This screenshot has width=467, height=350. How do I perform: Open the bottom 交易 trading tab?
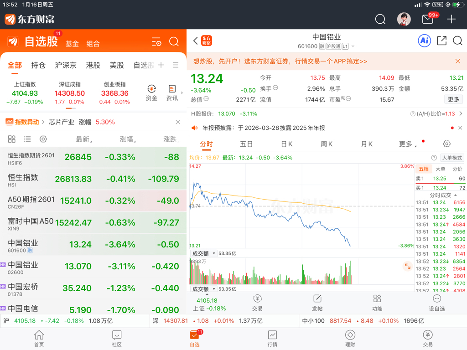428,339
